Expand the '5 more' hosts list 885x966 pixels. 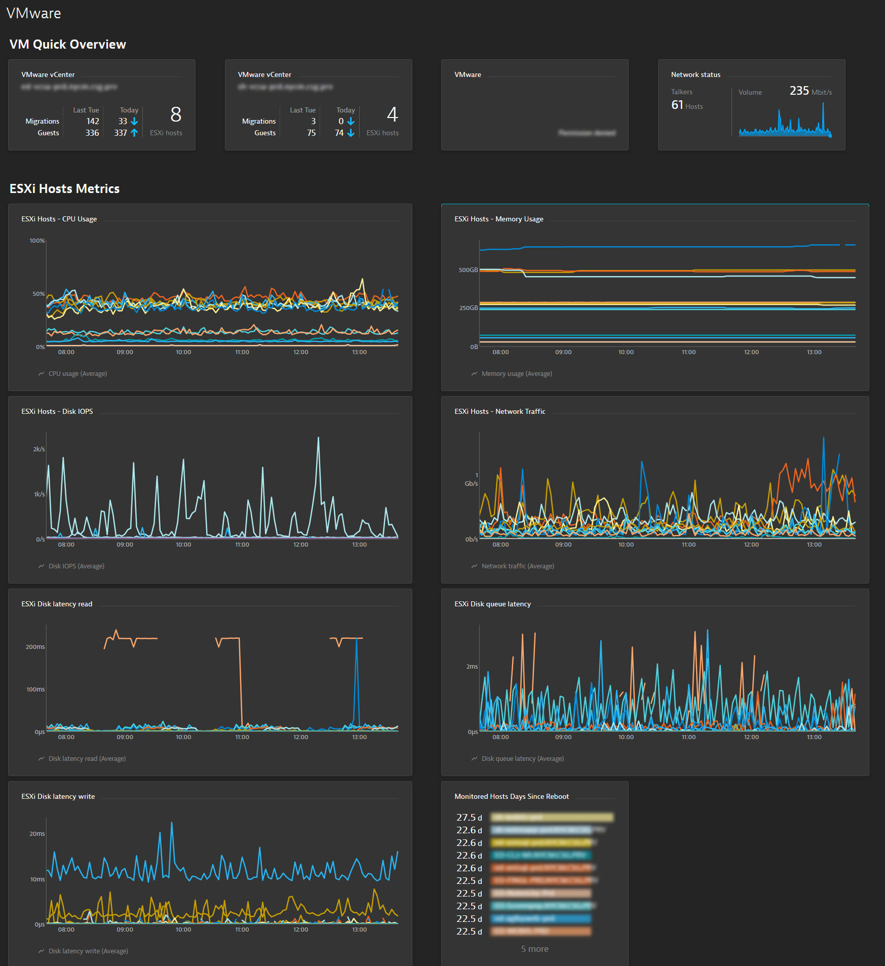pyautogui.click(x=534, y=949)
